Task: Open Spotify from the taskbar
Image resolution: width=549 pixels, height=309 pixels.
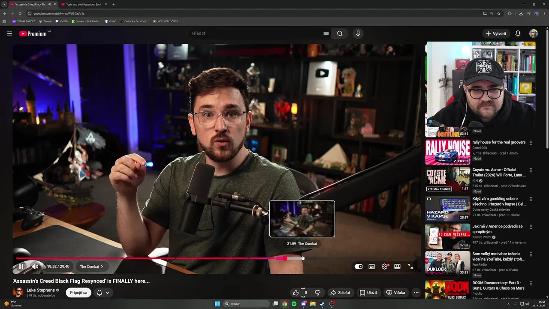Action: (294, 304)
